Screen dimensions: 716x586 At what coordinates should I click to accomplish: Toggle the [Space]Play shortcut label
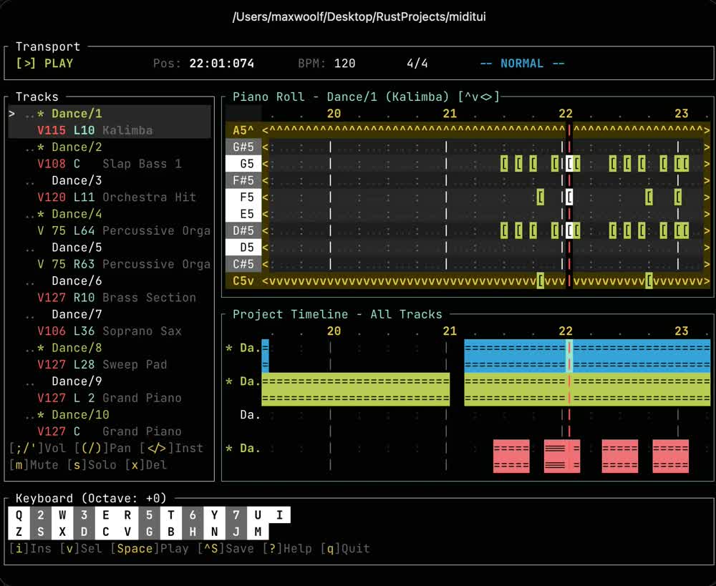tap(150, 548)
